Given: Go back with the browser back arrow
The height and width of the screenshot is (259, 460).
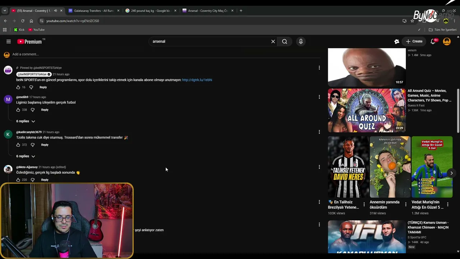Looking at the screenshot, I should (5, 21).
